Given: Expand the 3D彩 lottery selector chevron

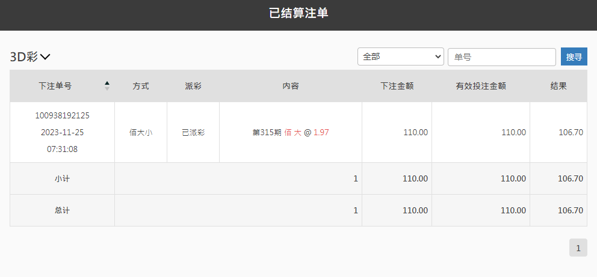Looking at the screenshot, I should [x=45, y=57].
